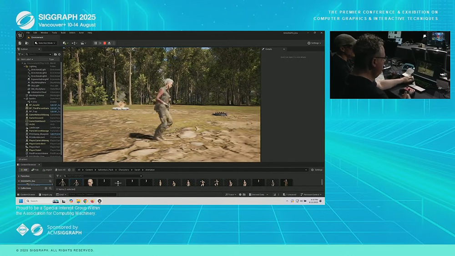Click Windows Start button on taskbar
This screenshot has width=455, height=256.
pyautogui.click(x=21, y=201)
